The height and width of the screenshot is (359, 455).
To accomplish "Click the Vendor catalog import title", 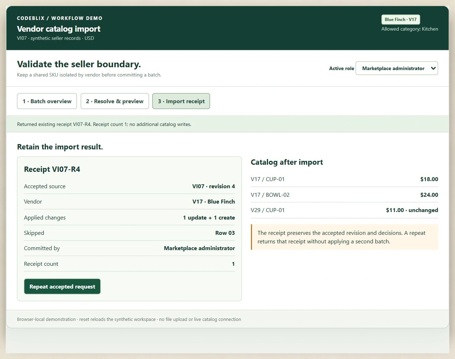I will (59, 29).
